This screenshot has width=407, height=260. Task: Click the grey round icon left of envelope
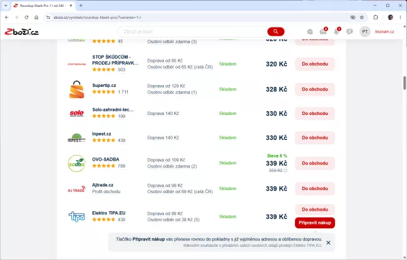pos(310,32)
